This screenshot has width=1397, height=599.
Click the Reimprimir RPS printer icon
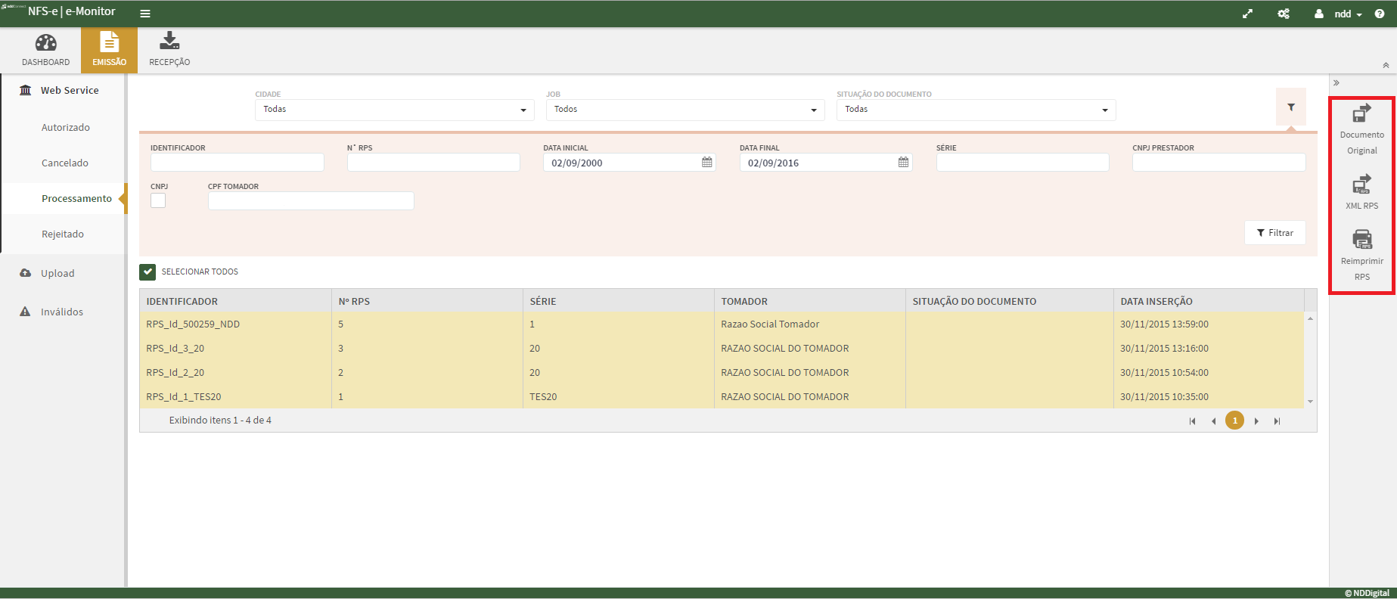[x=1361, y=240]
